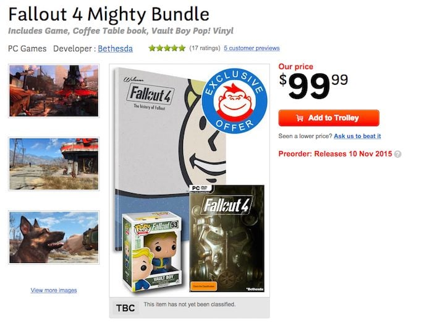Screen dimensions: 445x326
Task: Select the red rocket town screenshot thumbnail
Action: (54, 90)
